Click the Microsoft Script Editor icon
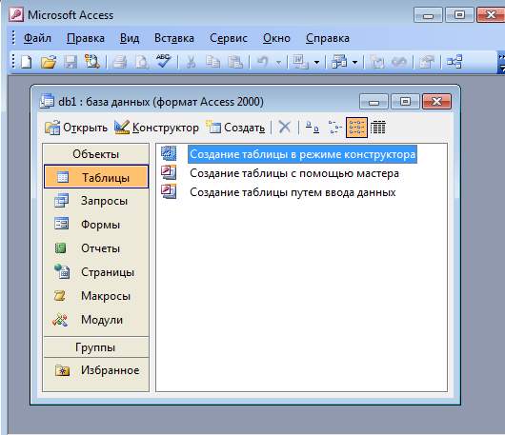This screenshot has width=505, height=435. tap(399, 62)
